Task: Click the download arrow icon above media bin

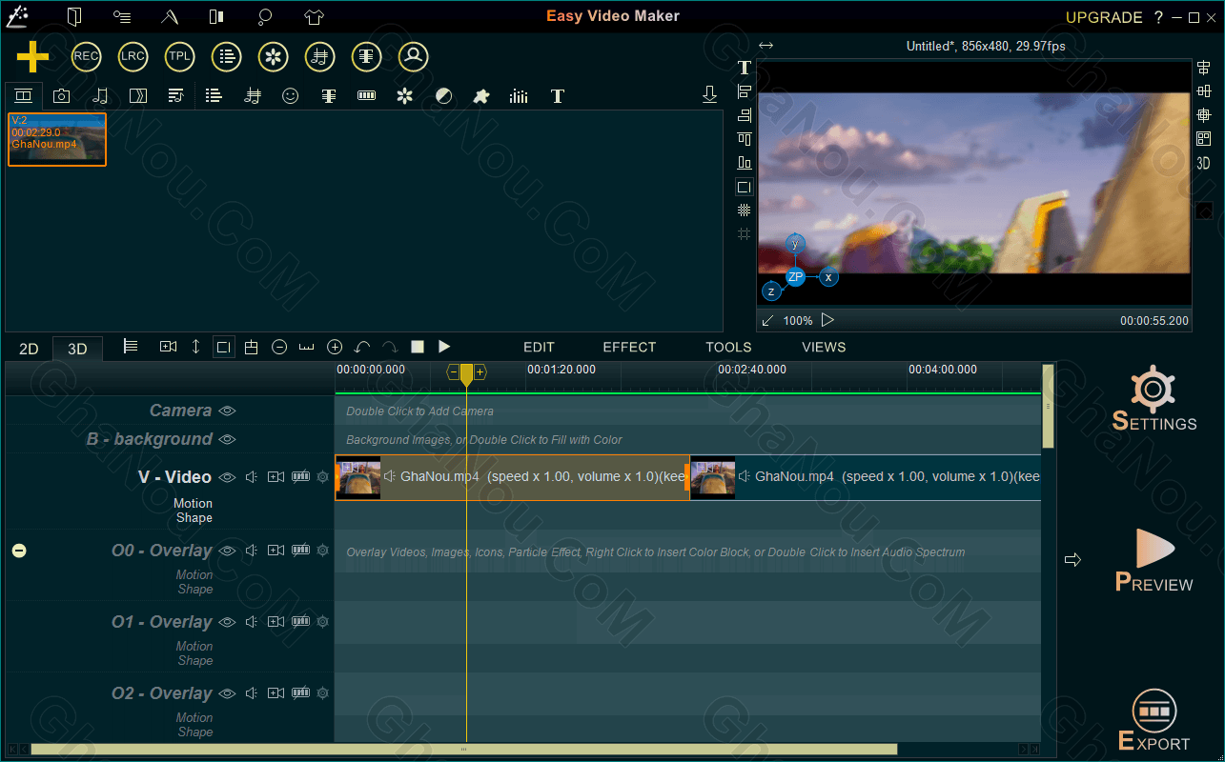Action: 709,94
